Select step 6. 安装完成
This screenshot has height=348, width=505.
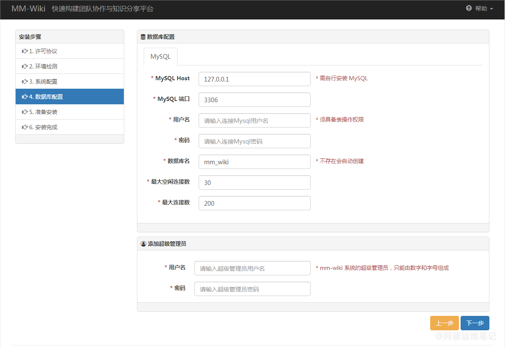click(70, 127)
